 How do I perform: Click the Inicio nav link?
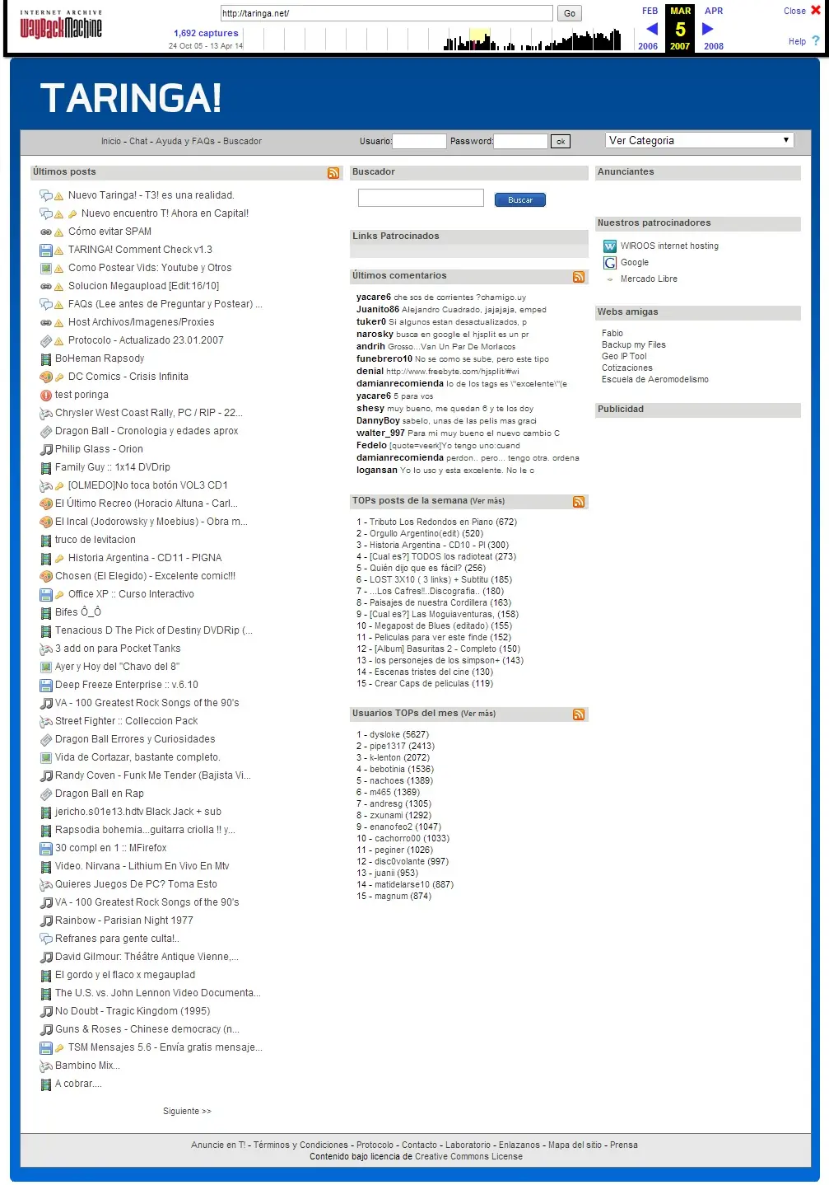point(111,142)
